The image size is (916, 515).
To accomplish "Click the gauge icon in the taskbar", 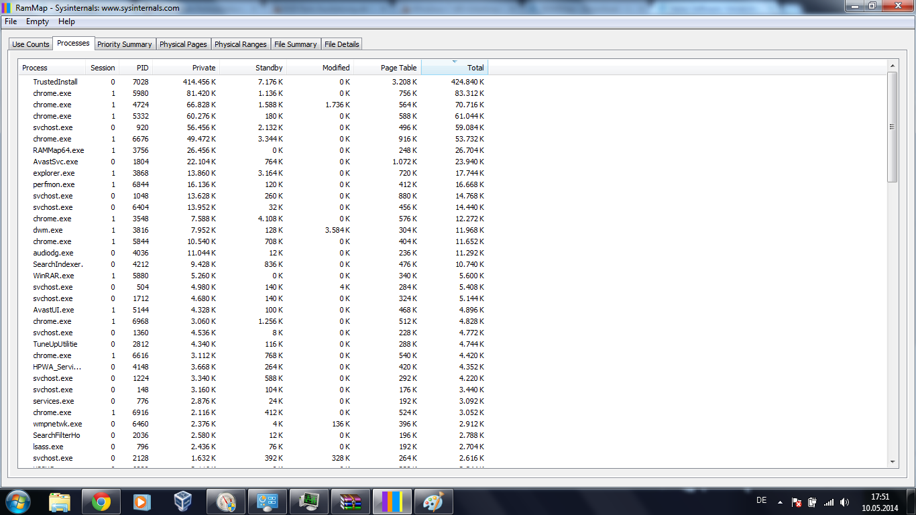I will [x=226, y=502].
